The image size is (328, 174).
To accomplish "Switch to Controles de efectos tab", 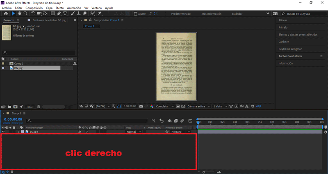I will click(x=44, y=20).
